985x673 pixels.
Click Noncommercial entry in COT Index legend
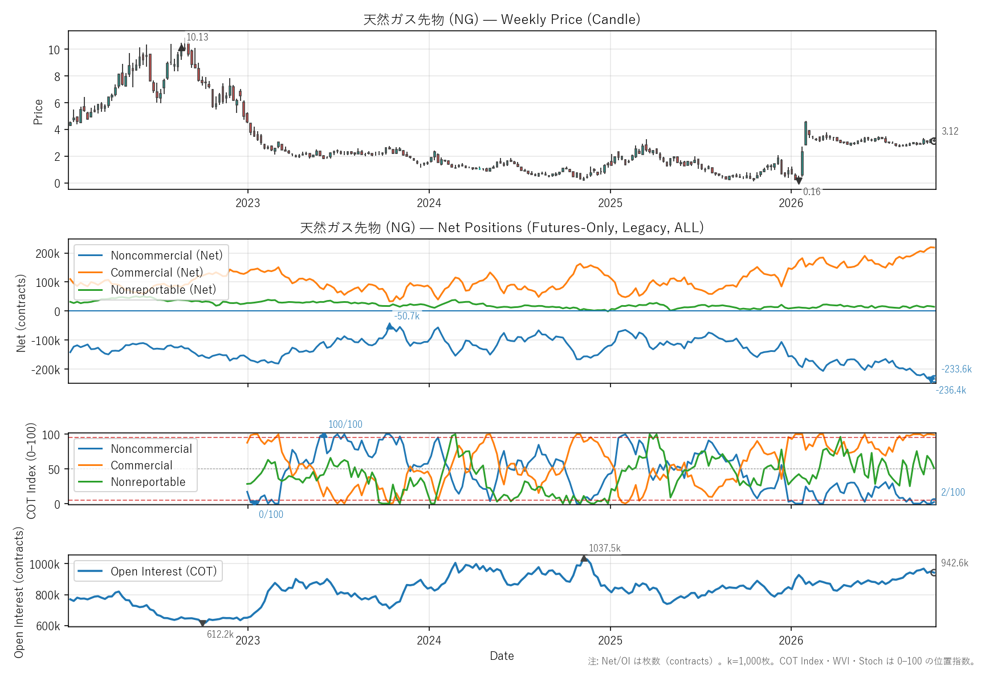(135, 449)
